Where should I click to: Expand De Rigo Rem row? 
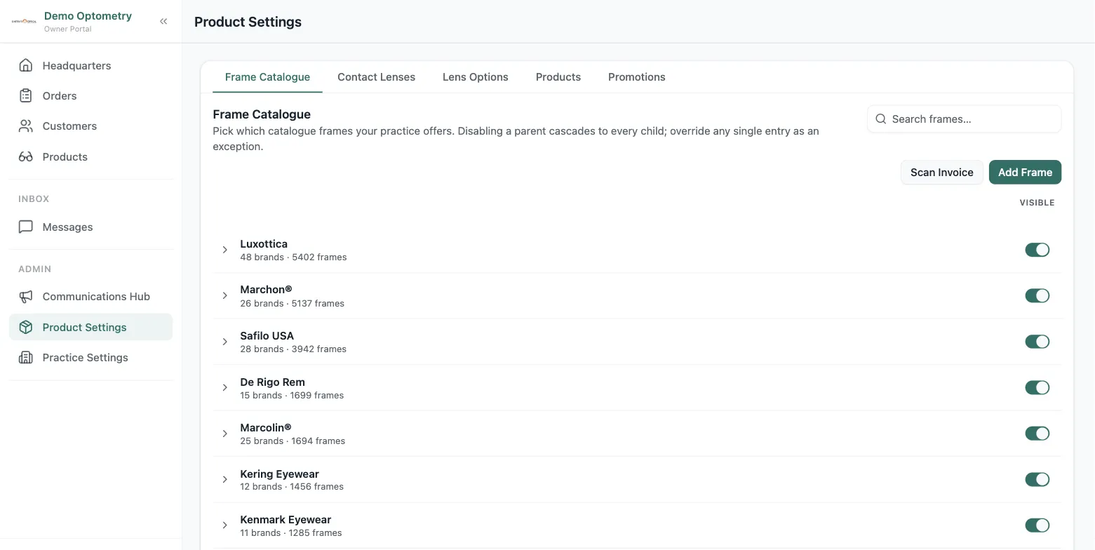[224, 387]
